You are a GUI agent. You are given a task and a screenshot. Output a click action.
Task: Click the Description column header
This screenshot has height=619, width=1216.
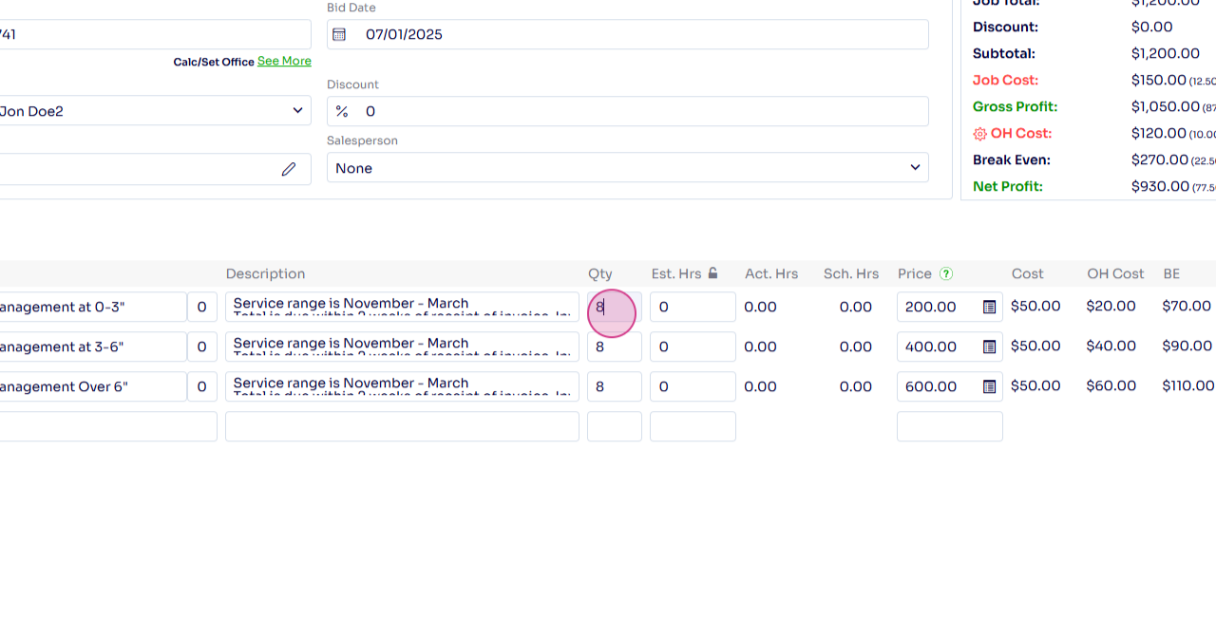[265, 273]
